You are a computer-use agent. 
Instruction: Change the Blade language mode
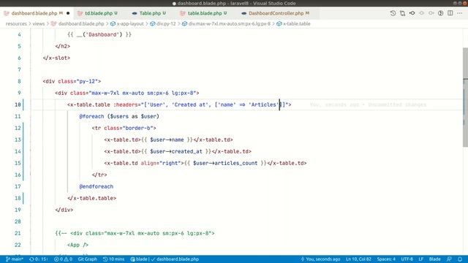[435, 259]
